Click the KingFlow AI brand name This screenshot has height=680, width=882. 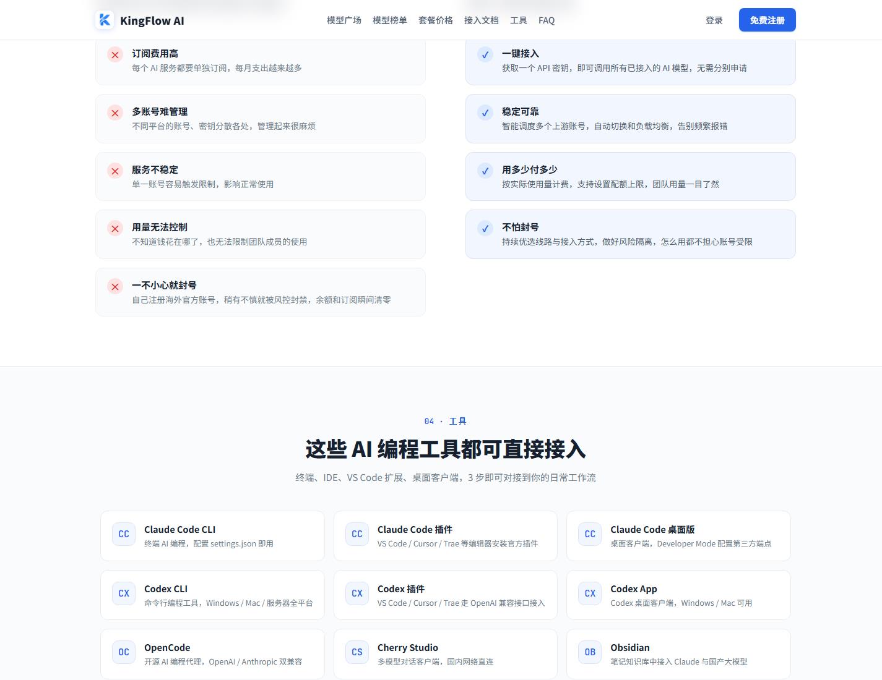[152, 20]
